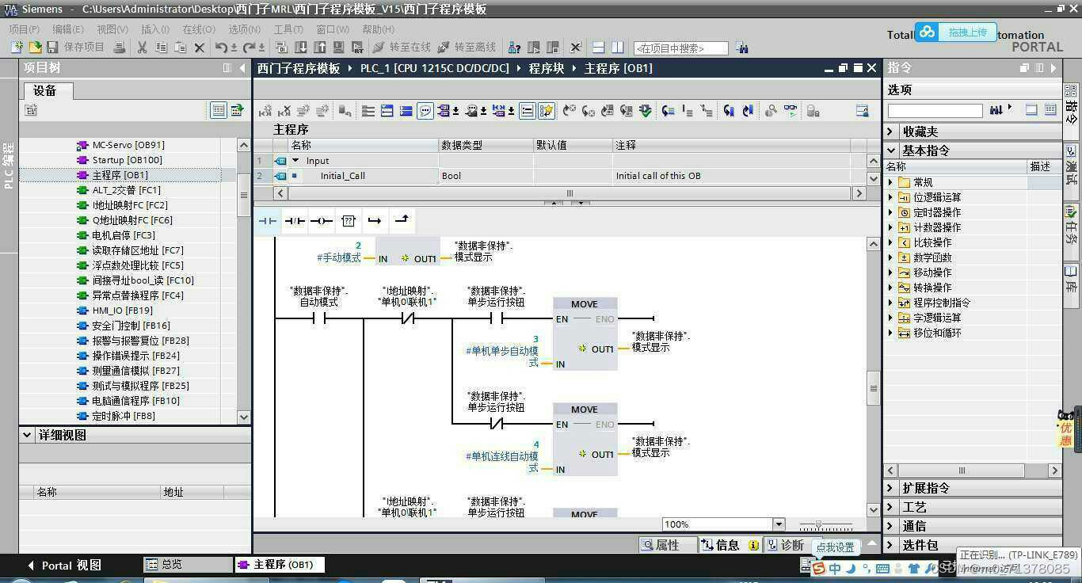Close the ladder branch

point(402,220)
